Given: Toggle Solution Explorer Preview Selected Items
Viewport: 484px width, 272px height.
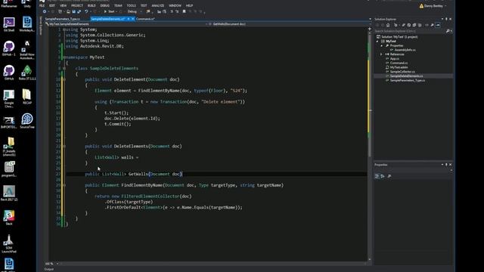Looking at the screenshot, I should pyautogui.click(x=438, y=25).
